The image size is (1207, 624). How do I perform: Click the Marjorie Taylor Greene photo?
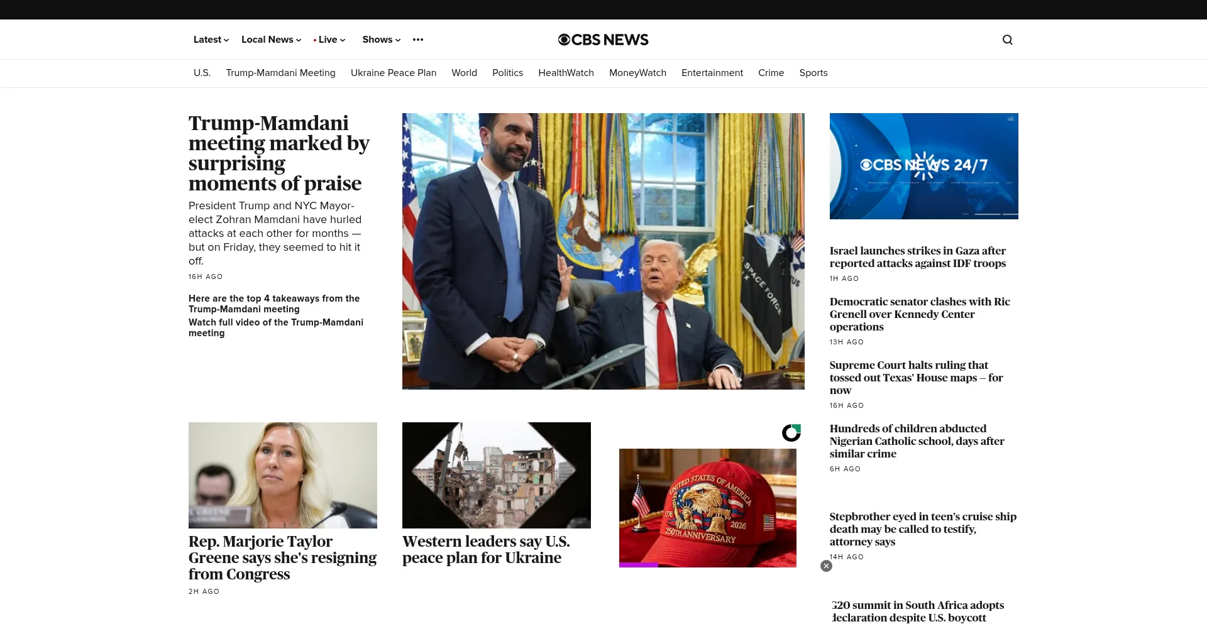tap(283, 475)
